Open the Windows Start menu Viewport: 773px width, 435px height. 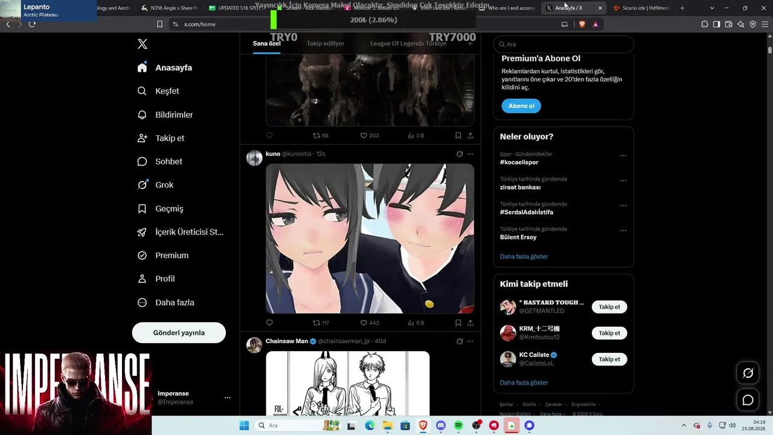tap(244, 425)
